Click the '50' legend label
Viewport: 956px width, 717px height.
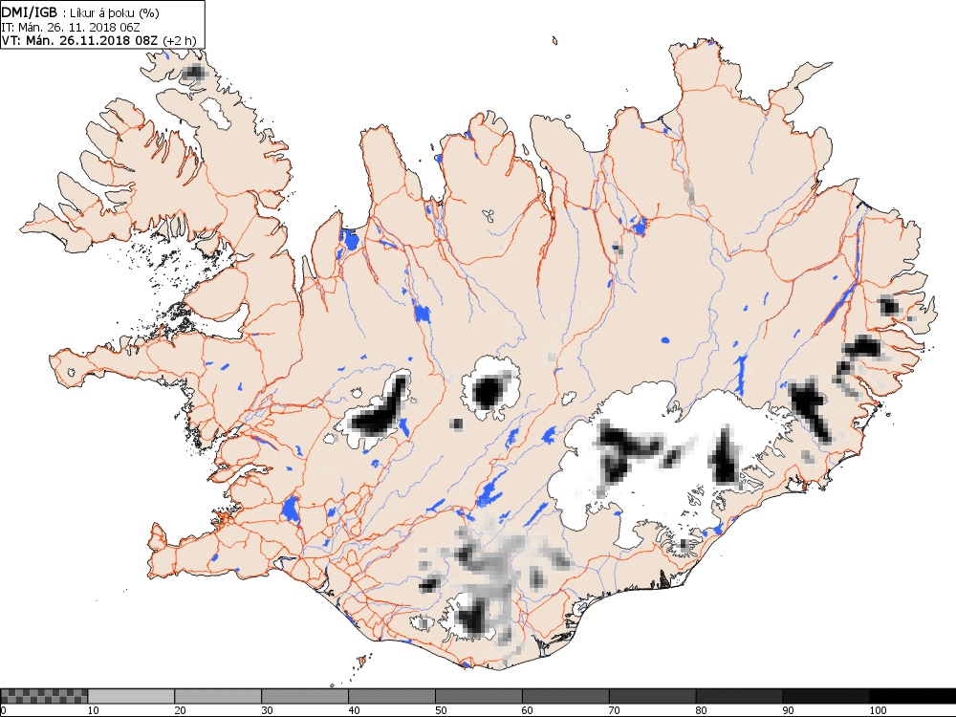pos(441,710)
